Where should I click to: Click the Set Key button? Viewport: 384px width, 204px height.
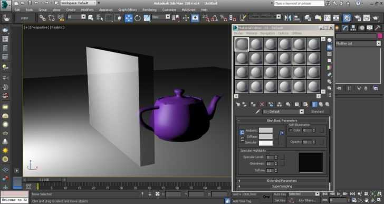tap(280, 200)
